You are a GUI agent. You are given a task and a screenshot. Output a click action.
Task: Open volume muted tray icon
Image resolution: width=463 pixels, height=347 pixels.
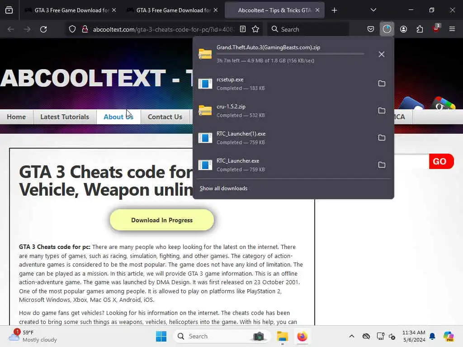[392, 336]
